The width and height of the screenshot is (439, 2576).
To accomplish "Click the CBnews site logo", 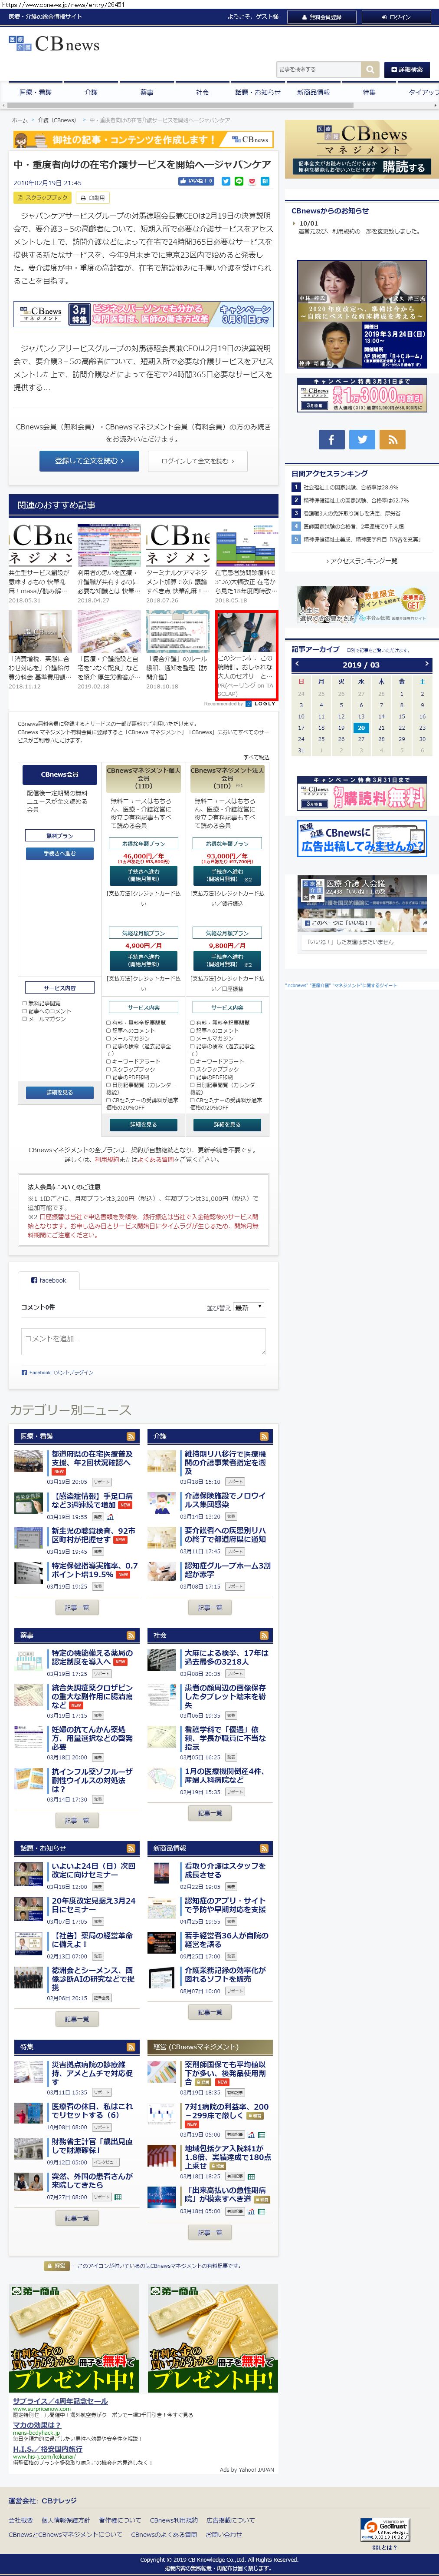I will 54,44.
